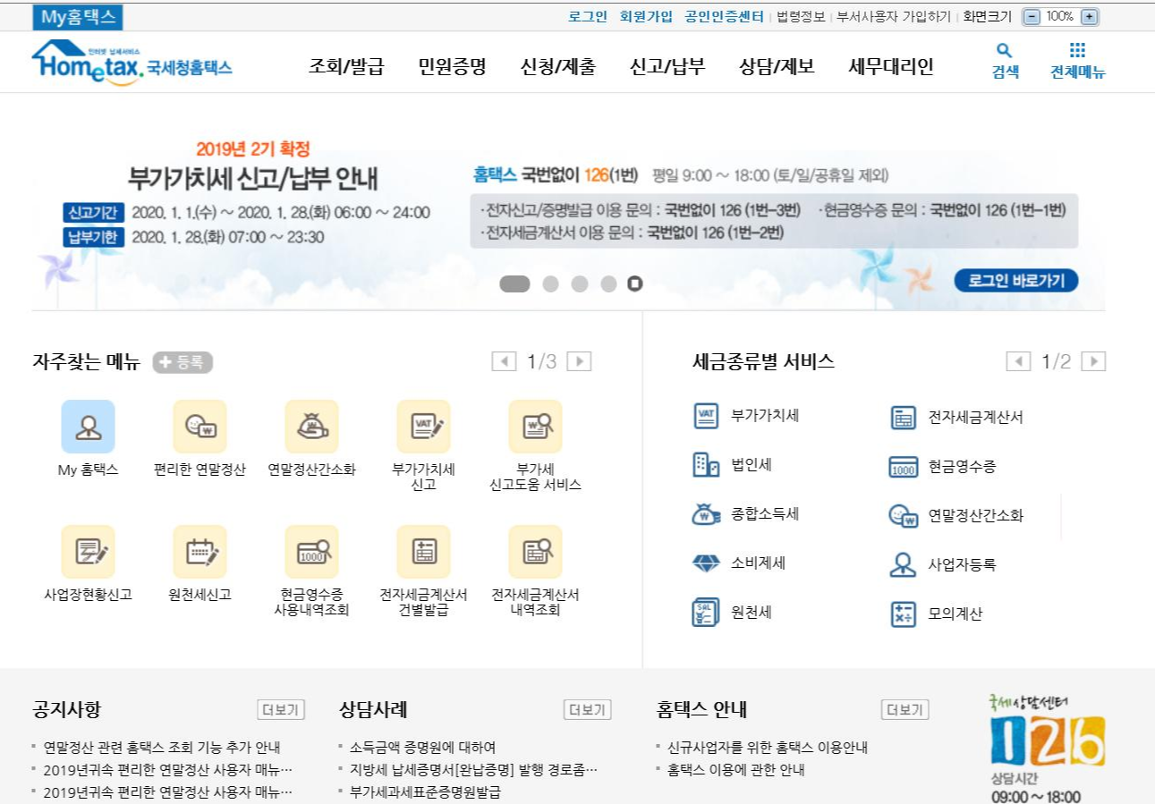Open the 사업장현황신고 icon
1155x804 pixels.
(x=88, y=552)
